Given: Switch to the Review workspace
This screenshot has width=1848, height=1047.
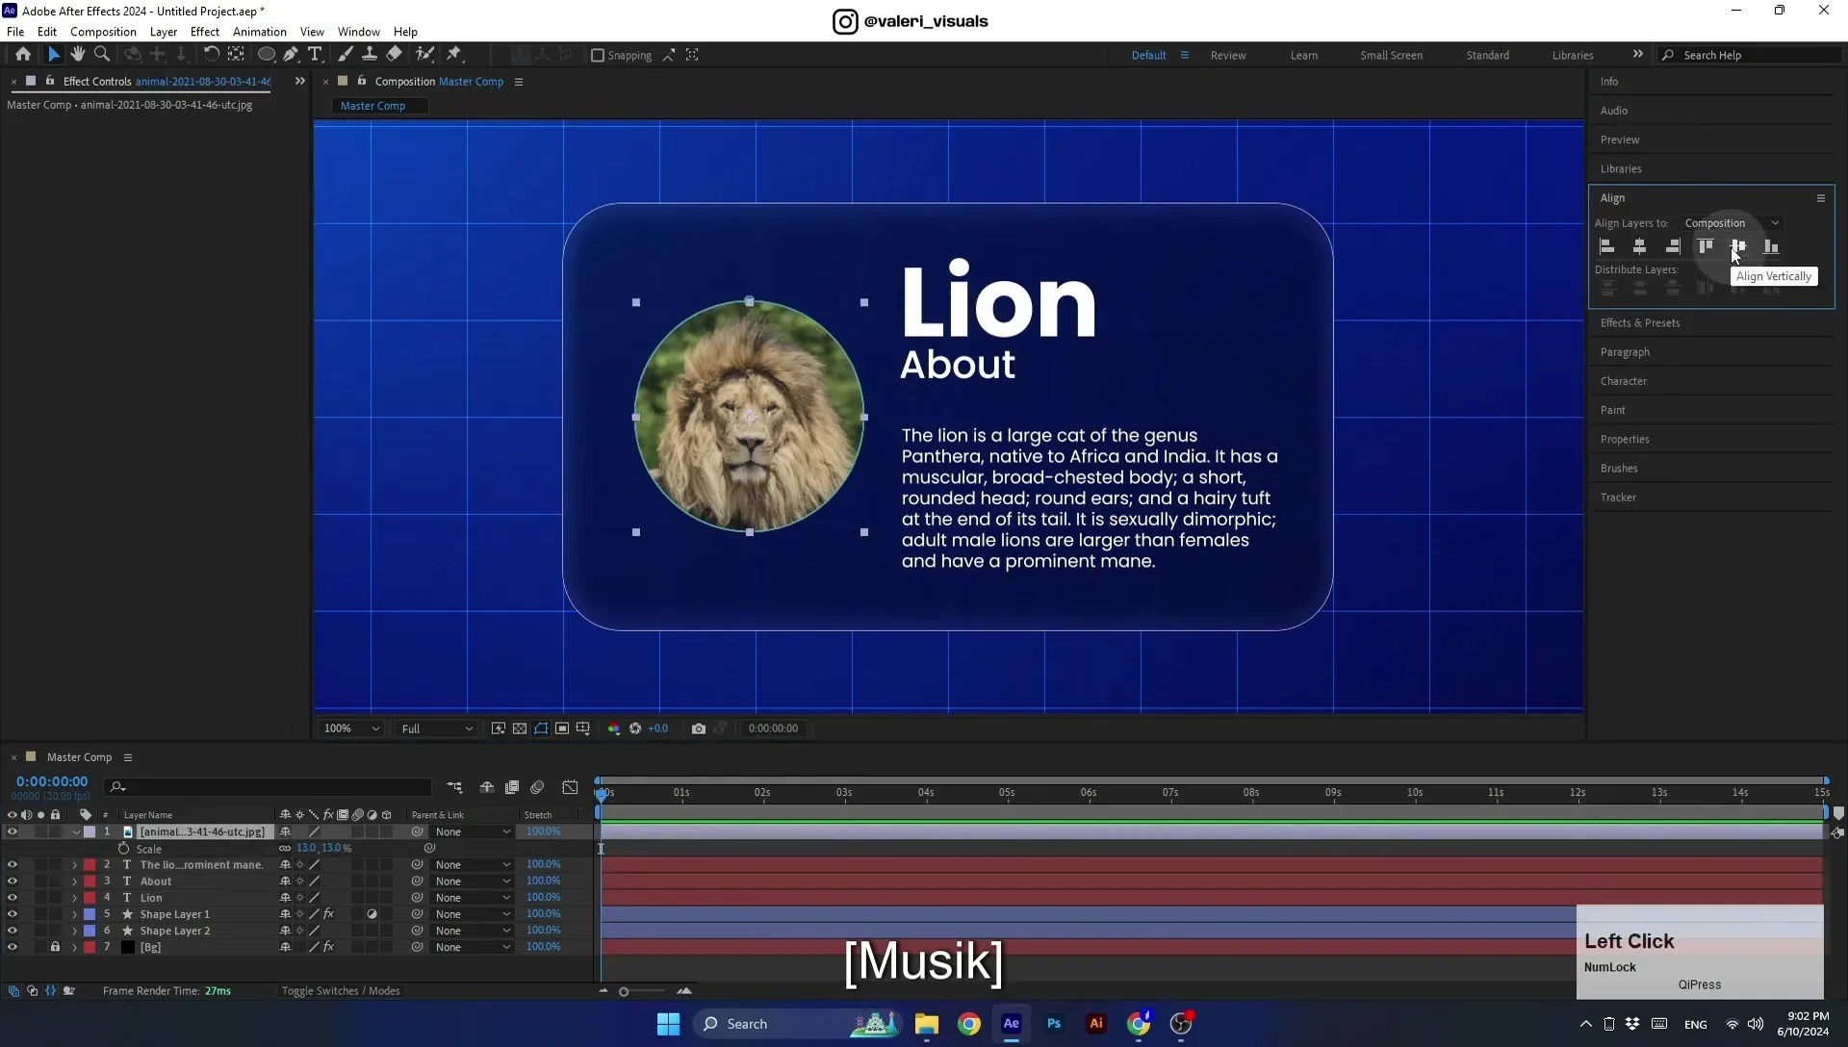Looking at the screenshot, I should coord(1228,55).
